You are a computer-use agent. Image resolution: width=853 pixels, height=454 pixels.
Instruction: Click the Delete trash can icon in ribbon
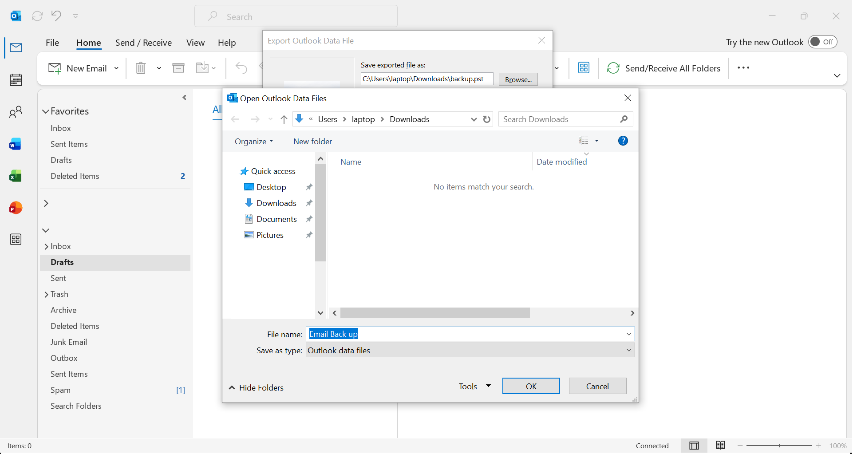141,68
